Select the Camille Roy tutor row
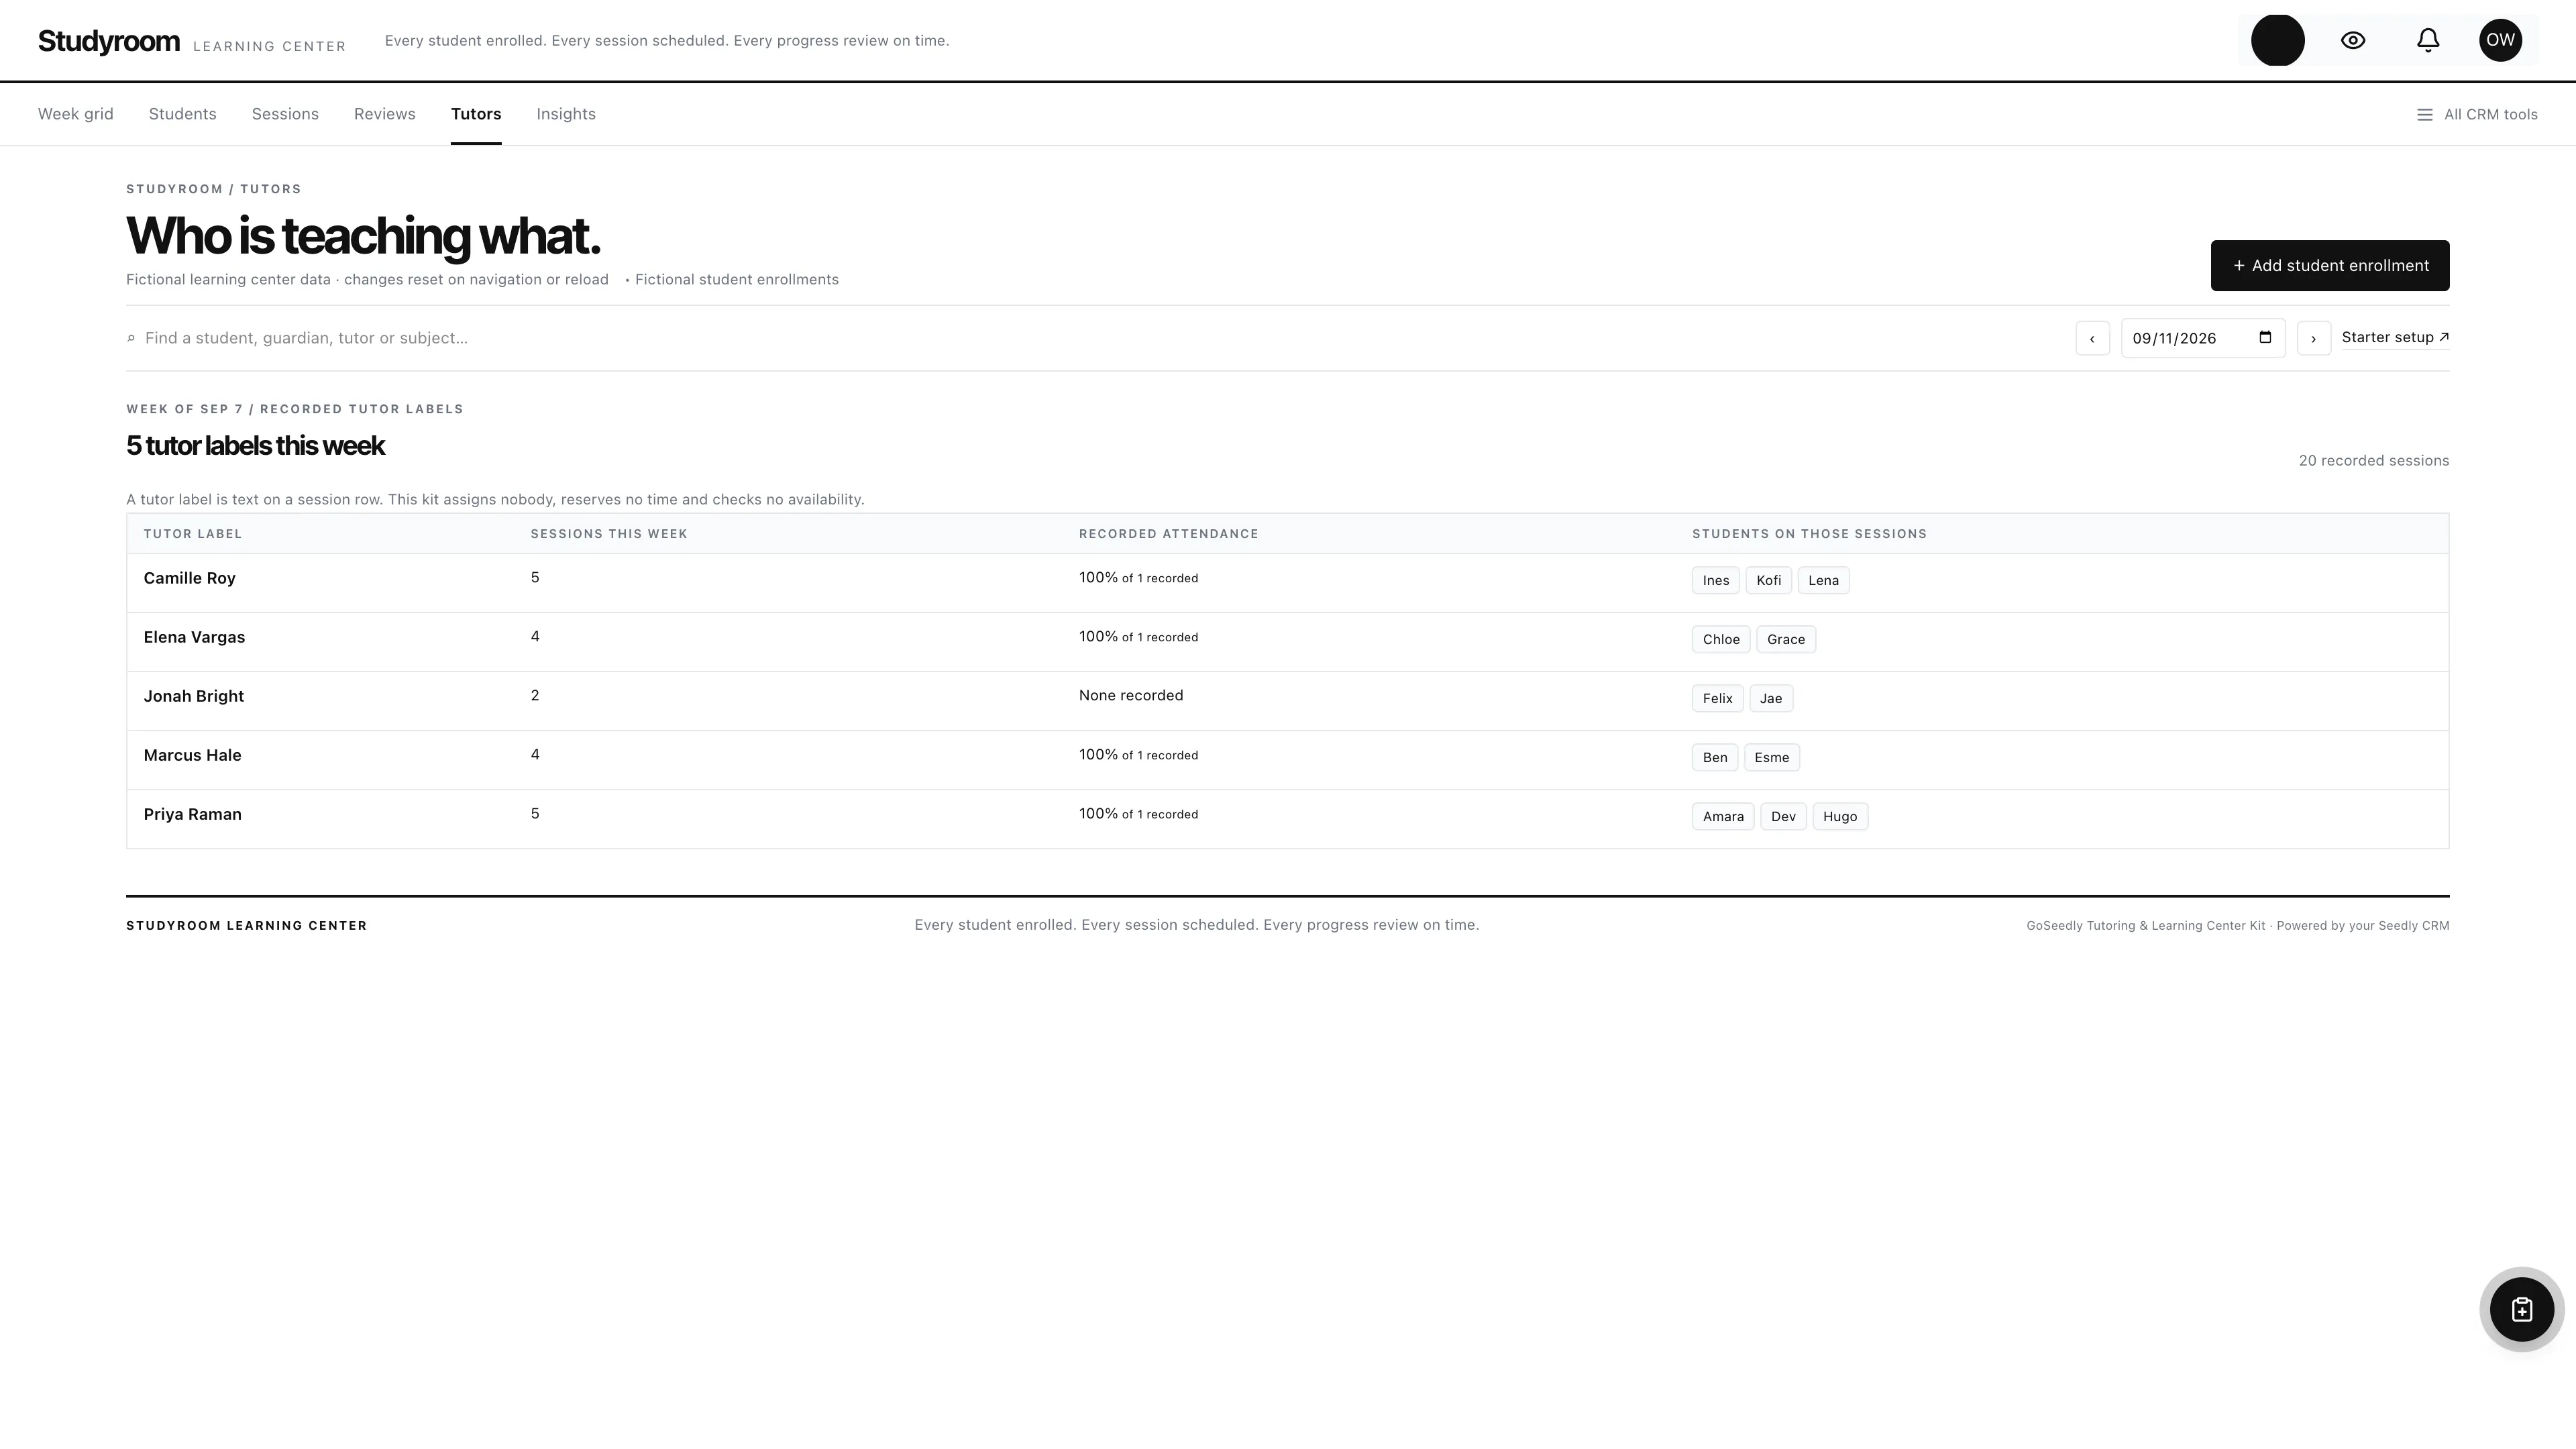The image size is (2576, 1449). pos(1288,583)
